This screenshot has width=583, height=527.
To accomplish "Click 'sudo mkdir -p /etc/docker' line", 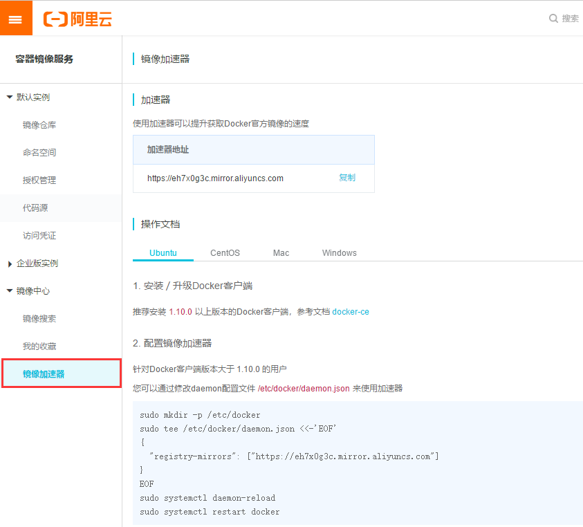I will click(x=200, y=415).
